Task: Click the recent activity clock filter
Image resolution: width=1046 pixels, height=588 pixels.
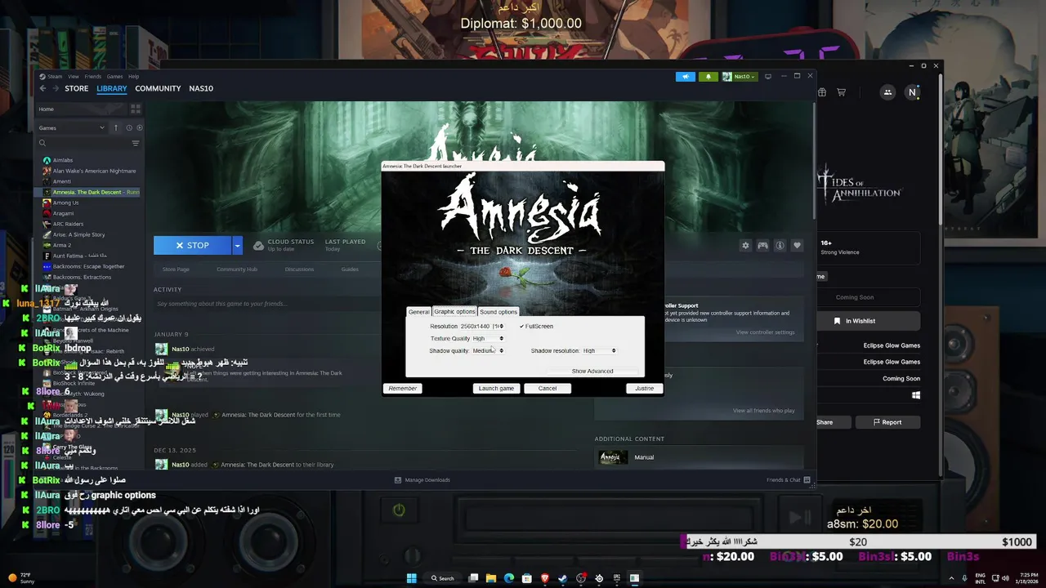Action: click(x=129, y=127)
